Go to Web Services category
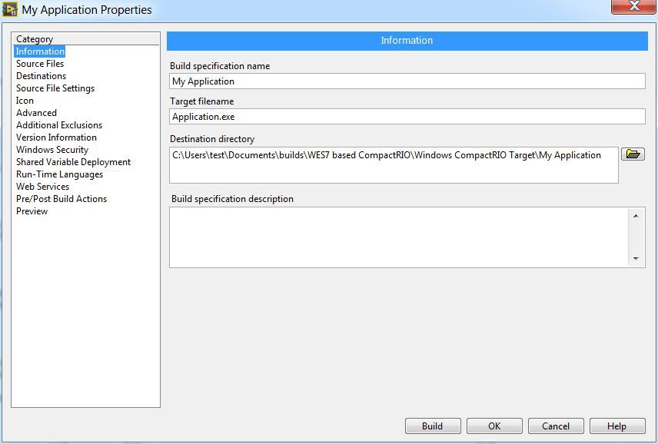The image size is (658, 444). pyautogui.click(x=42, y=187)
